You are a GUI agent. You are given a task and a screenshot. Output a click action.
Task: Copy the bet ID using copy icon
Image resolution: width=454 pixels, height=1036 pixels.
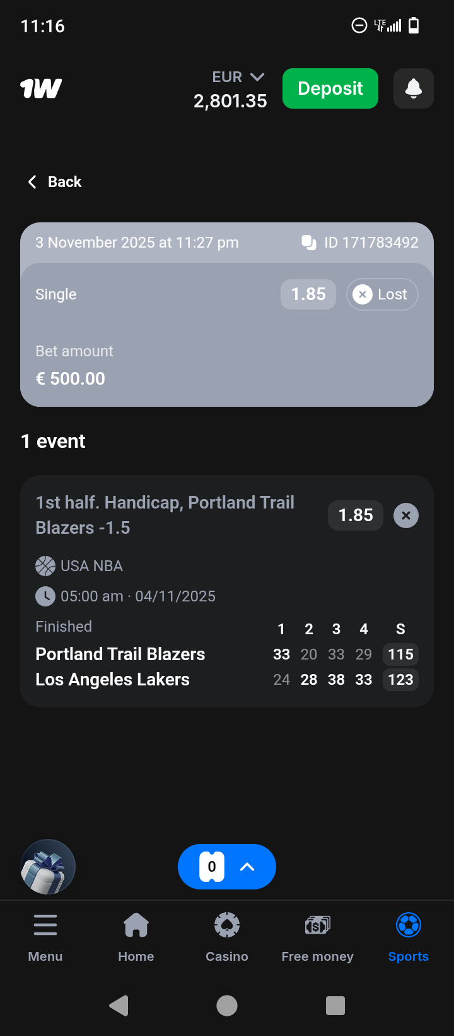(309, 243)
